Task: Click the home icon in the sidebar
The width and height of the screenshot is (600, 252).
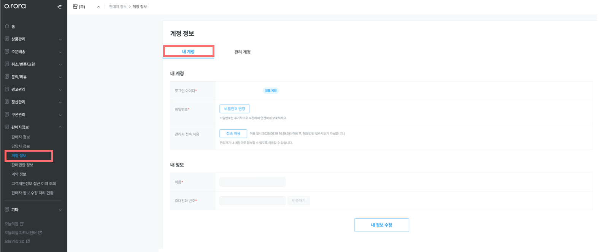Action: pos(7,26)
